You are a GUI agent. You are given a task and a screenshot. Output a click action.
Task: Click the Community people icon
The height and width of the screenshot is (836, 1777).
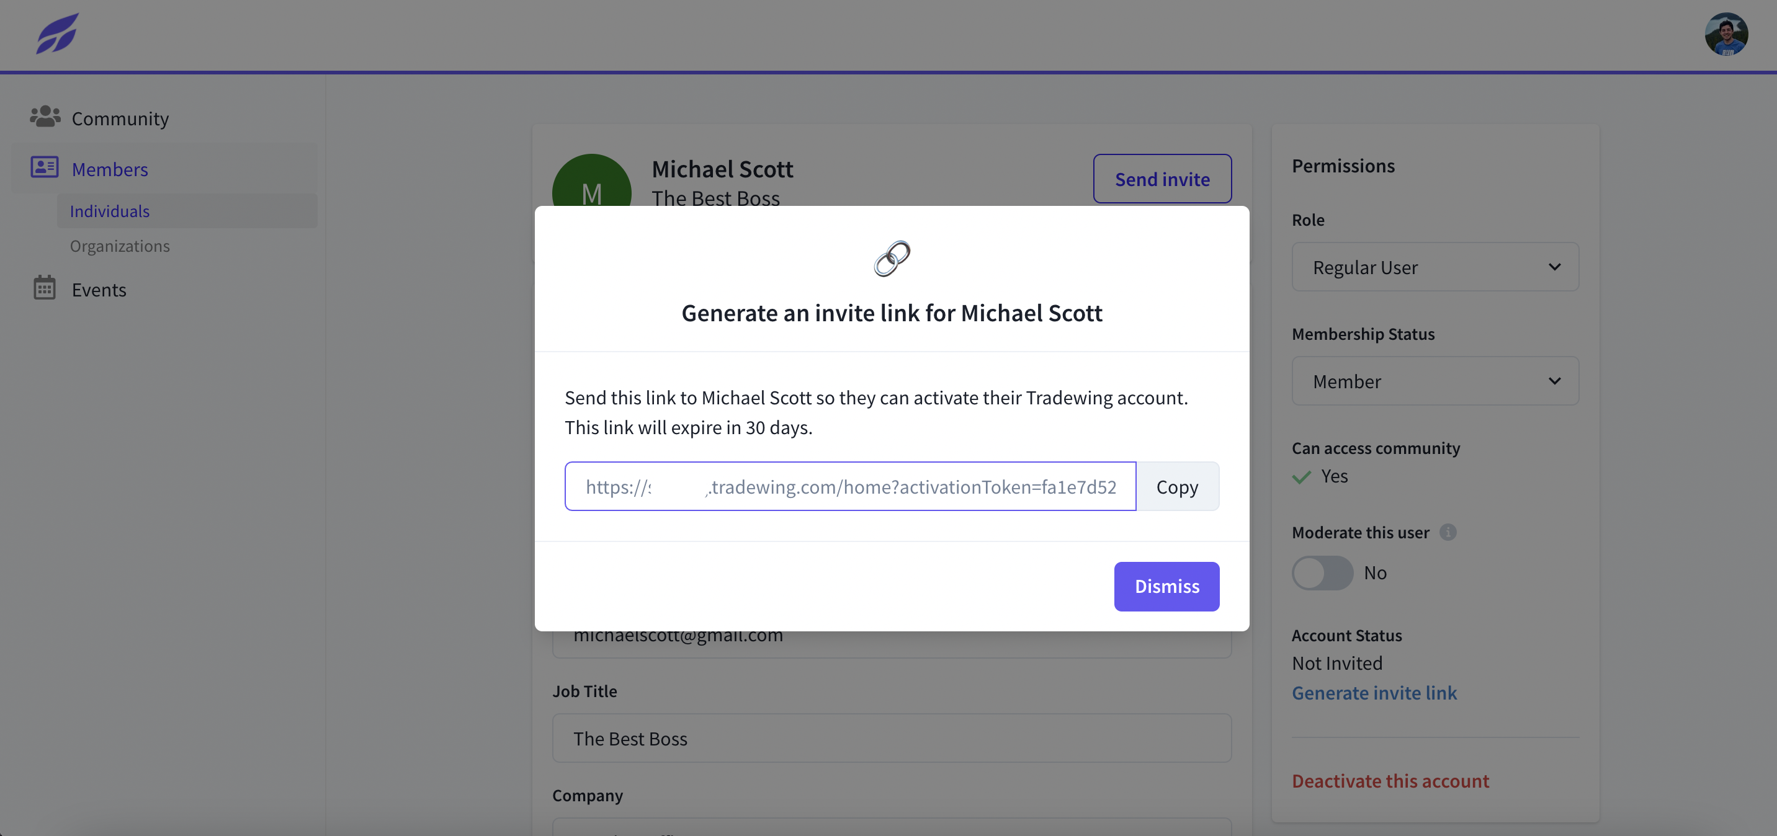click(45, 117)
